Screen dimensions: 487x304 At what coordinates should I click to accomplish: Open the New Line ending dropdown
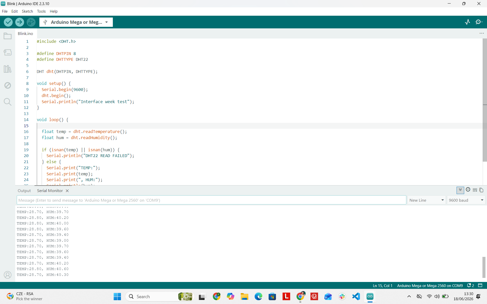pos(427,200)
